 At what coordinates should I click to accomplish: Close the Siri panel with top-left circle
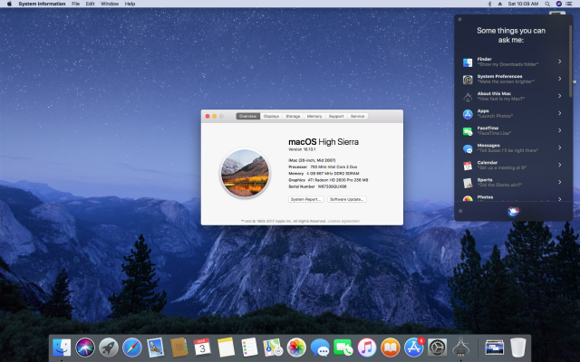pos(459,19)
